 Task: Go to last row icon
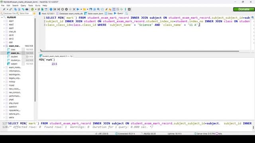(59, 9)
